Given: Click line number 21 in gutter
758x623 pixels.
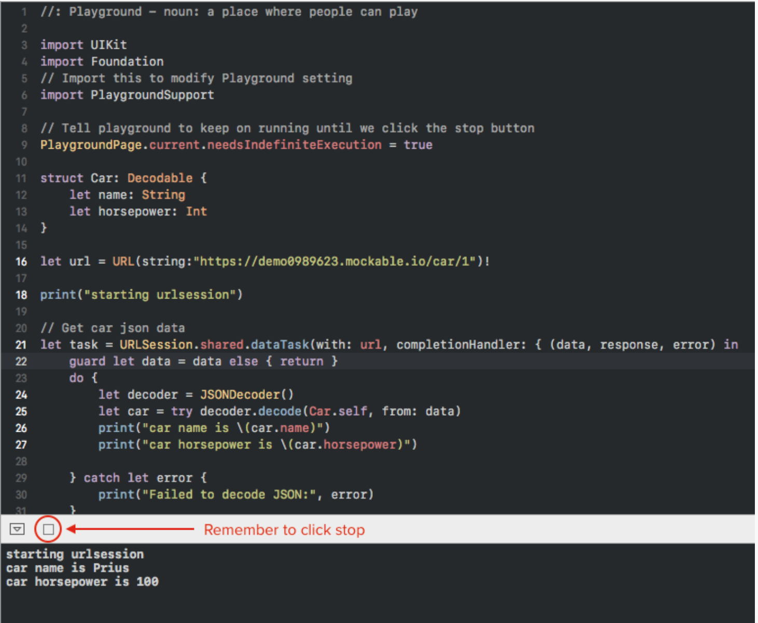Looking at the screenshot, I should coord(21,345).
